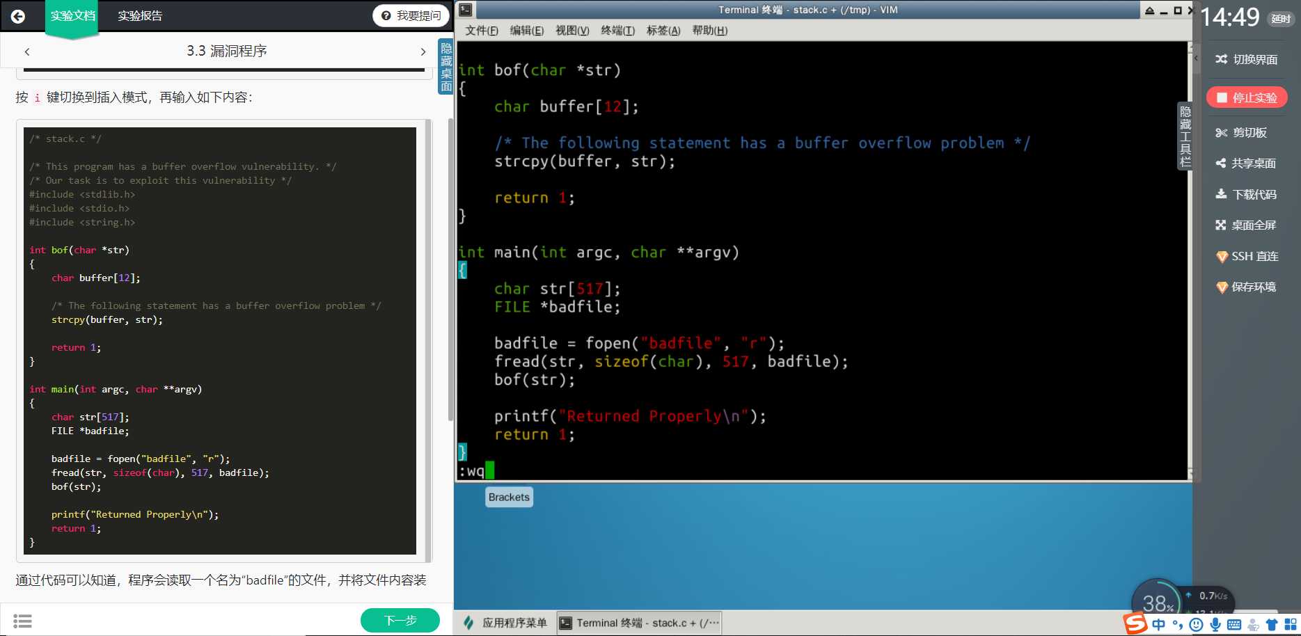Click the red 停止实验 button
This screenshot has height=636, width=1301.
pos(1247,97)
